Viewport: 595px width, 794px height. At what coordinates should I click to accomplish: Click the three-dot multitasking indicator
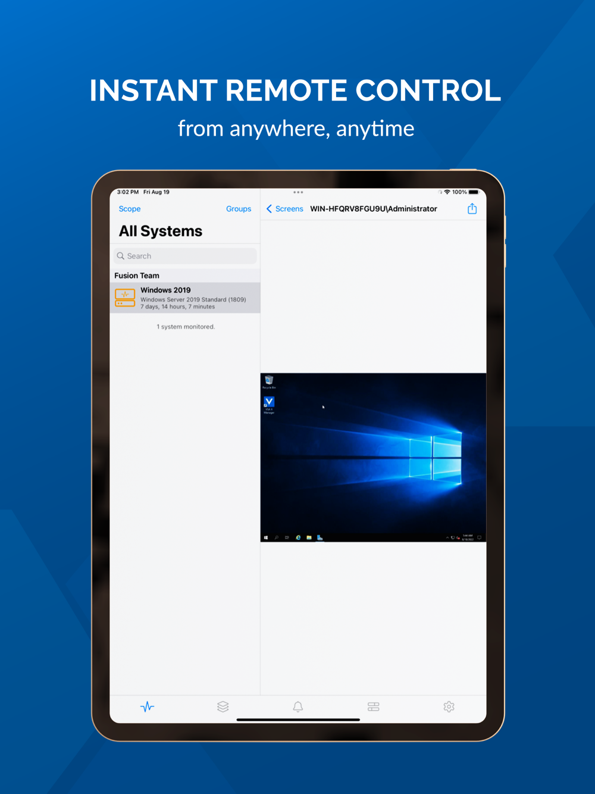298,192
